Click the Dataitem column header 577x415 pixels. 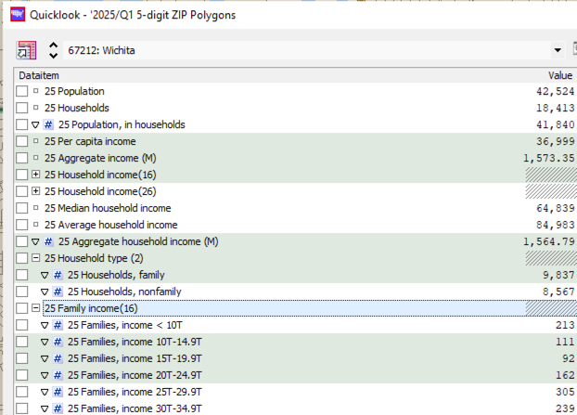(x=37, y=74)
